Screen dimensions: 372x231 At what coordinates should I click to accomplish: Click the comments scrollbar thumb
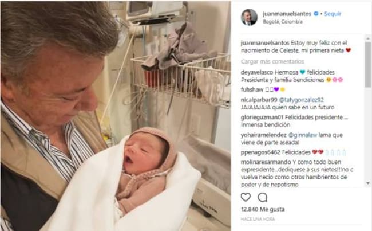click(368, 65)
